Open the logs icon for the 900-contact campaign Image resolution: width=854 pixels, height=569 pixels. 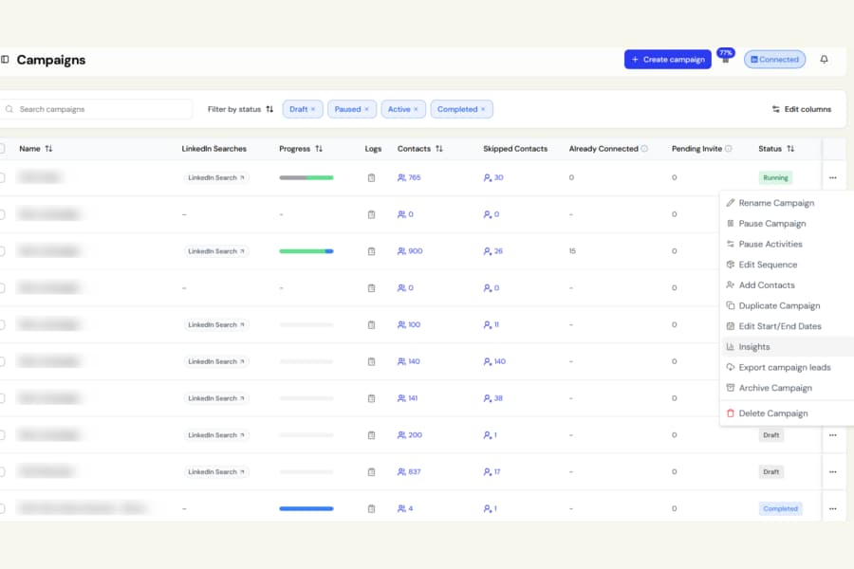pos(371,251)
